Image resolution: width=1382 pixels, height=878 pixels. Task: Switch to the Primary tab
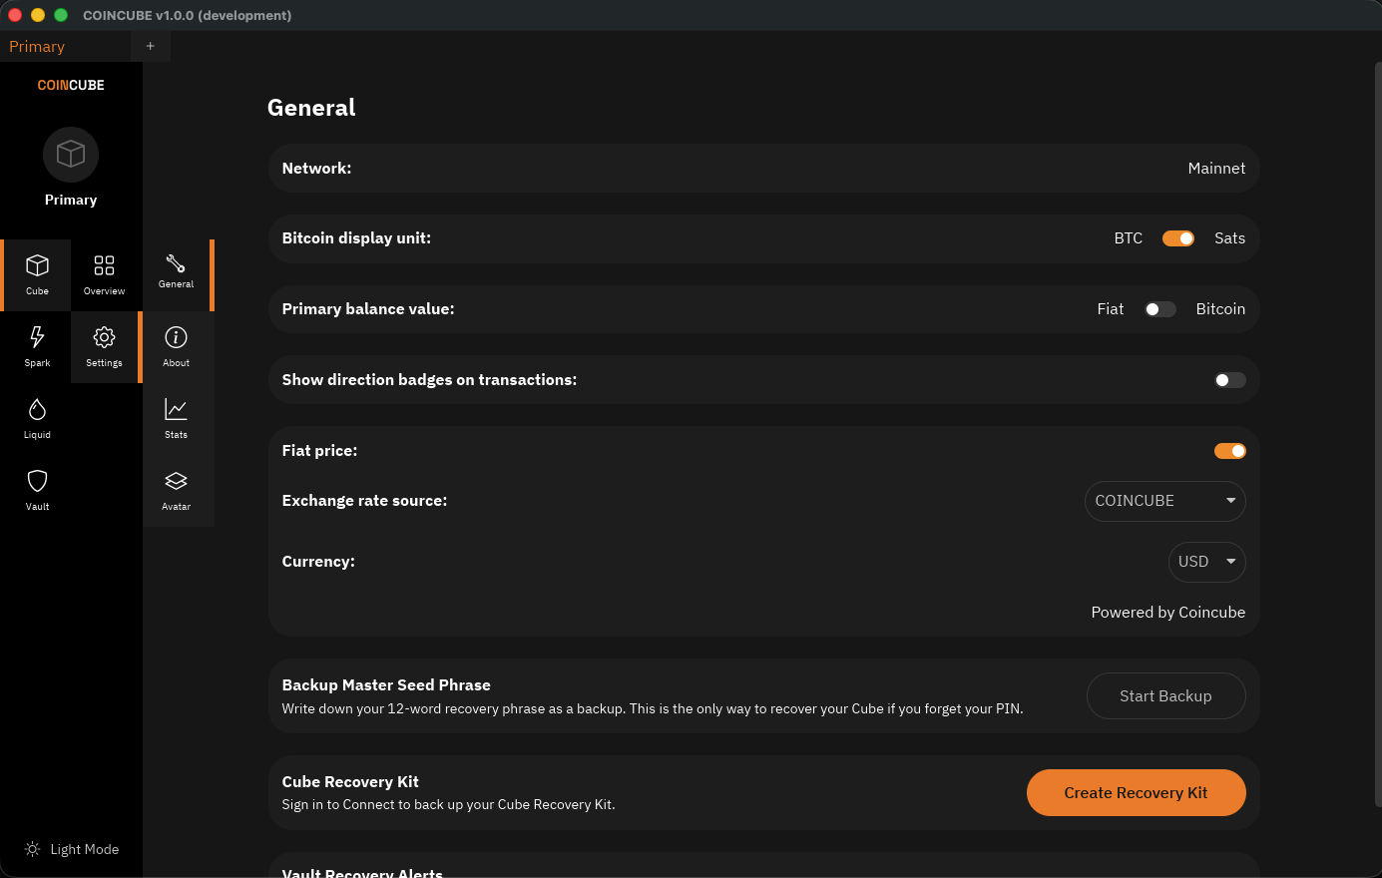coord(65,47)
